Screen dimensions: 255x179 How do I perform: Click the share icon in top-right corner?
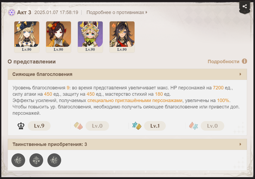[245, 7]
